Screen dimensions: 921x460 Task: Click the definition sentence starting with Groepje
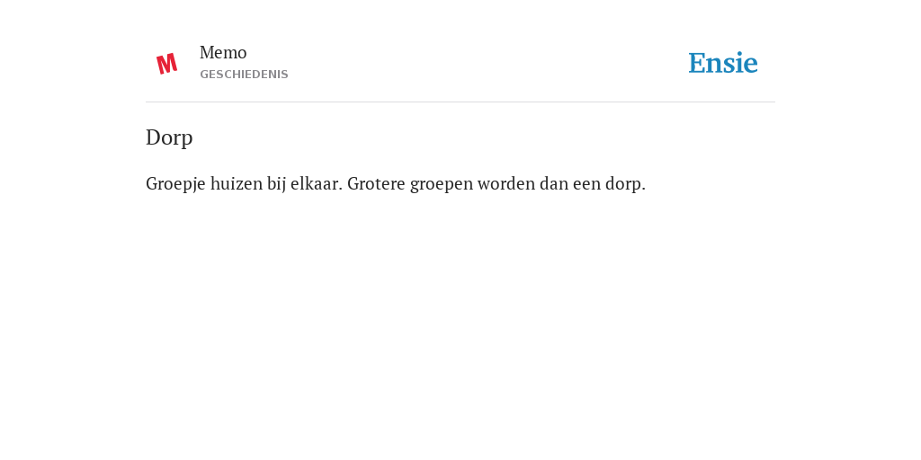click(396, 184)
